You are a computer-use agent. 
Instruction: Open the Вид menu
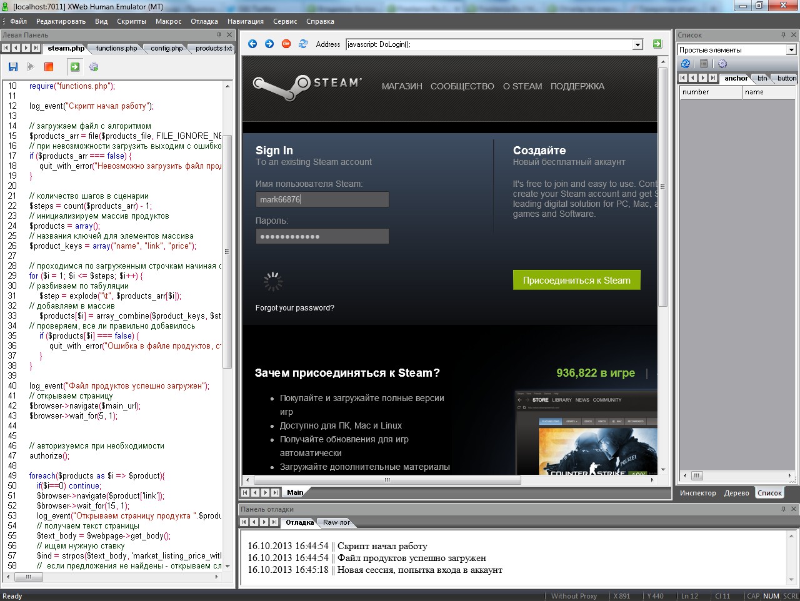coord(101,21)
